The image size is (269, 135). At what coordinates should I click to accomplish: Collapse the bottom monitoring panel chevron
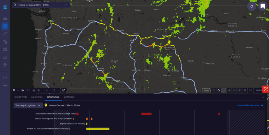263,97
